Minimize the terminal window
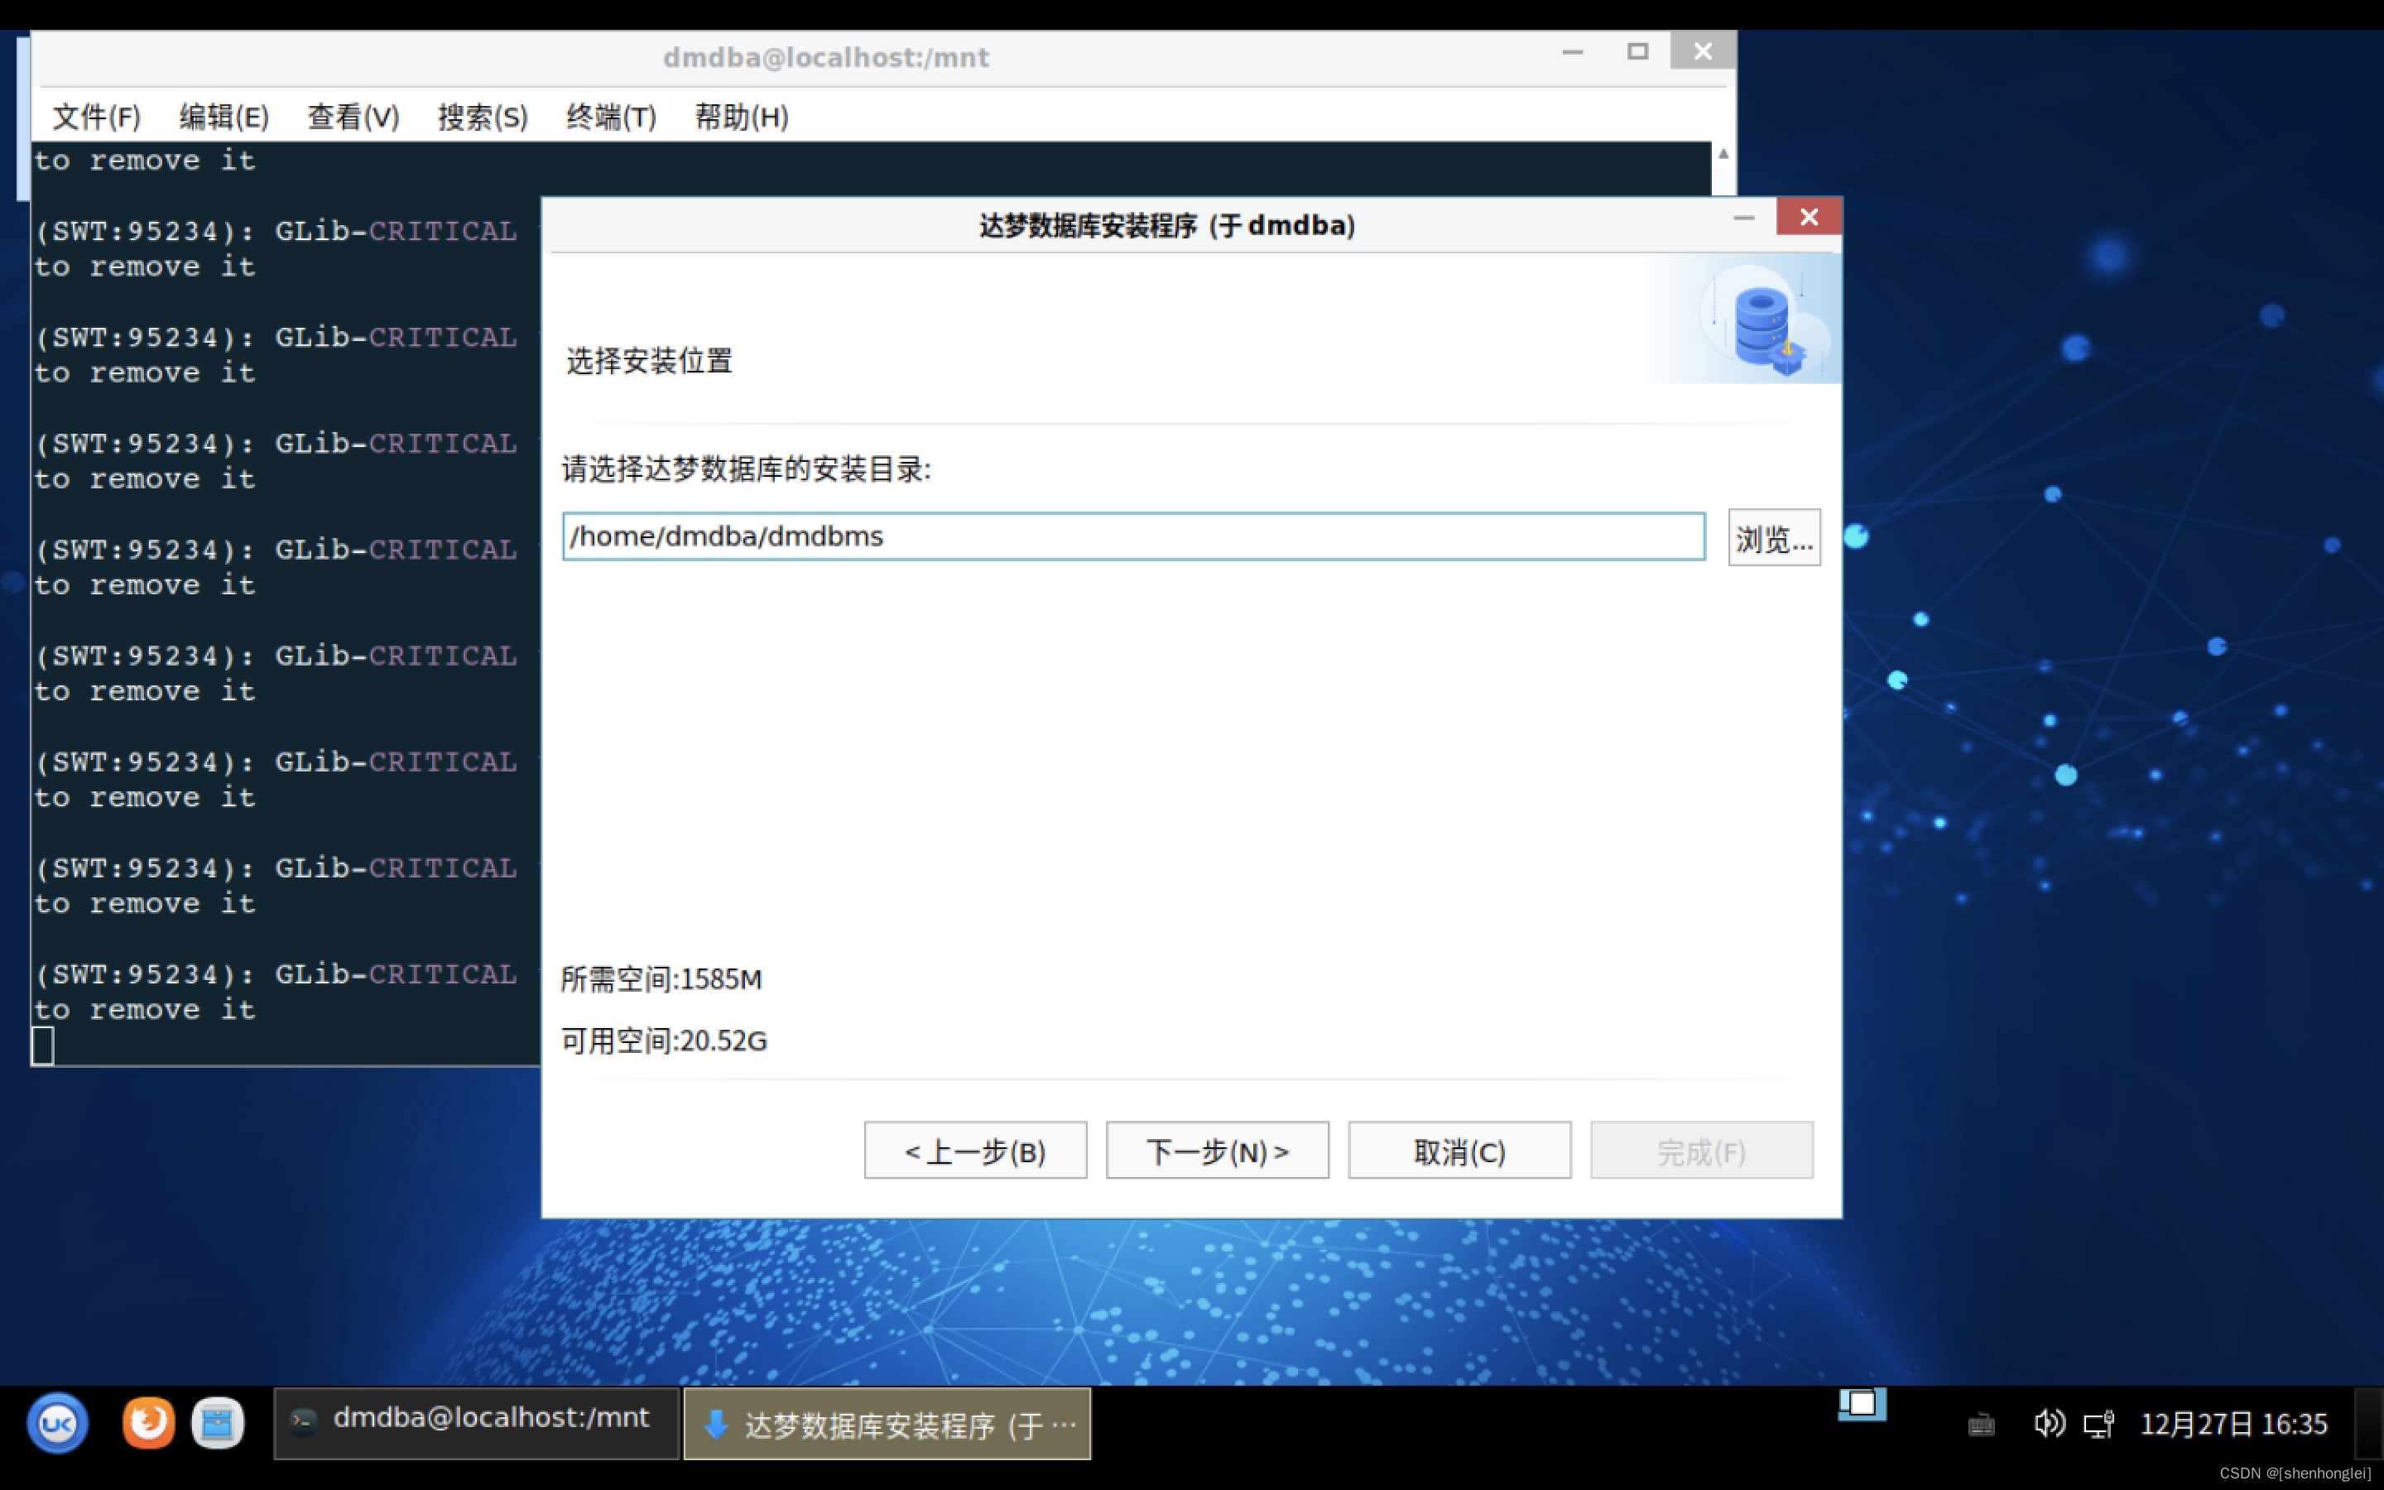This screenshot has height=1490, width=2384. [x=1572, y=51]
